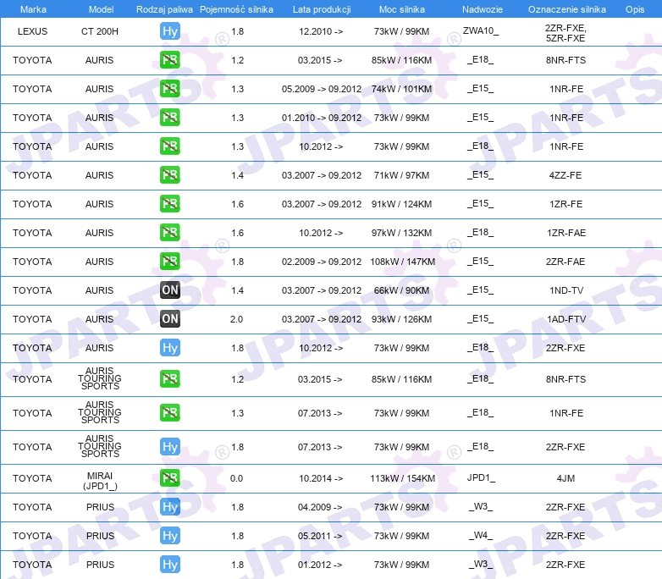
Task: Click the 1ZR-FE engine code
Action: (565, 203)
